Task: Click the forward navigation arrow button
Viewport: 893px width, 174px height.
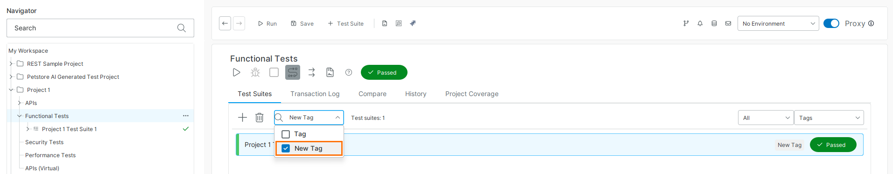Action: coord(239,23)
